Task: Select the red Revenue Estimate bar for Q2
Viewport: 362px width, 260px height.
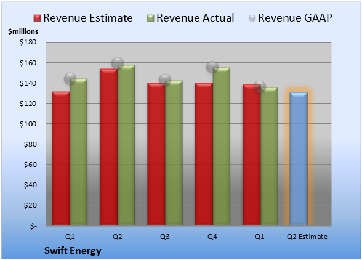Action: 108,147
